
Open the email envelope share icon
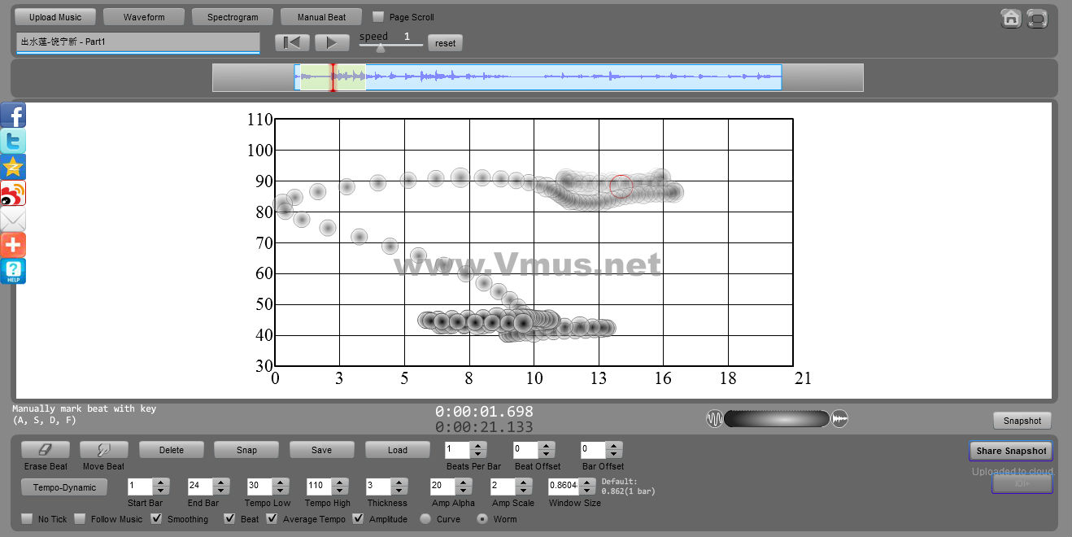pyautogui.click(x=13, y=220)
